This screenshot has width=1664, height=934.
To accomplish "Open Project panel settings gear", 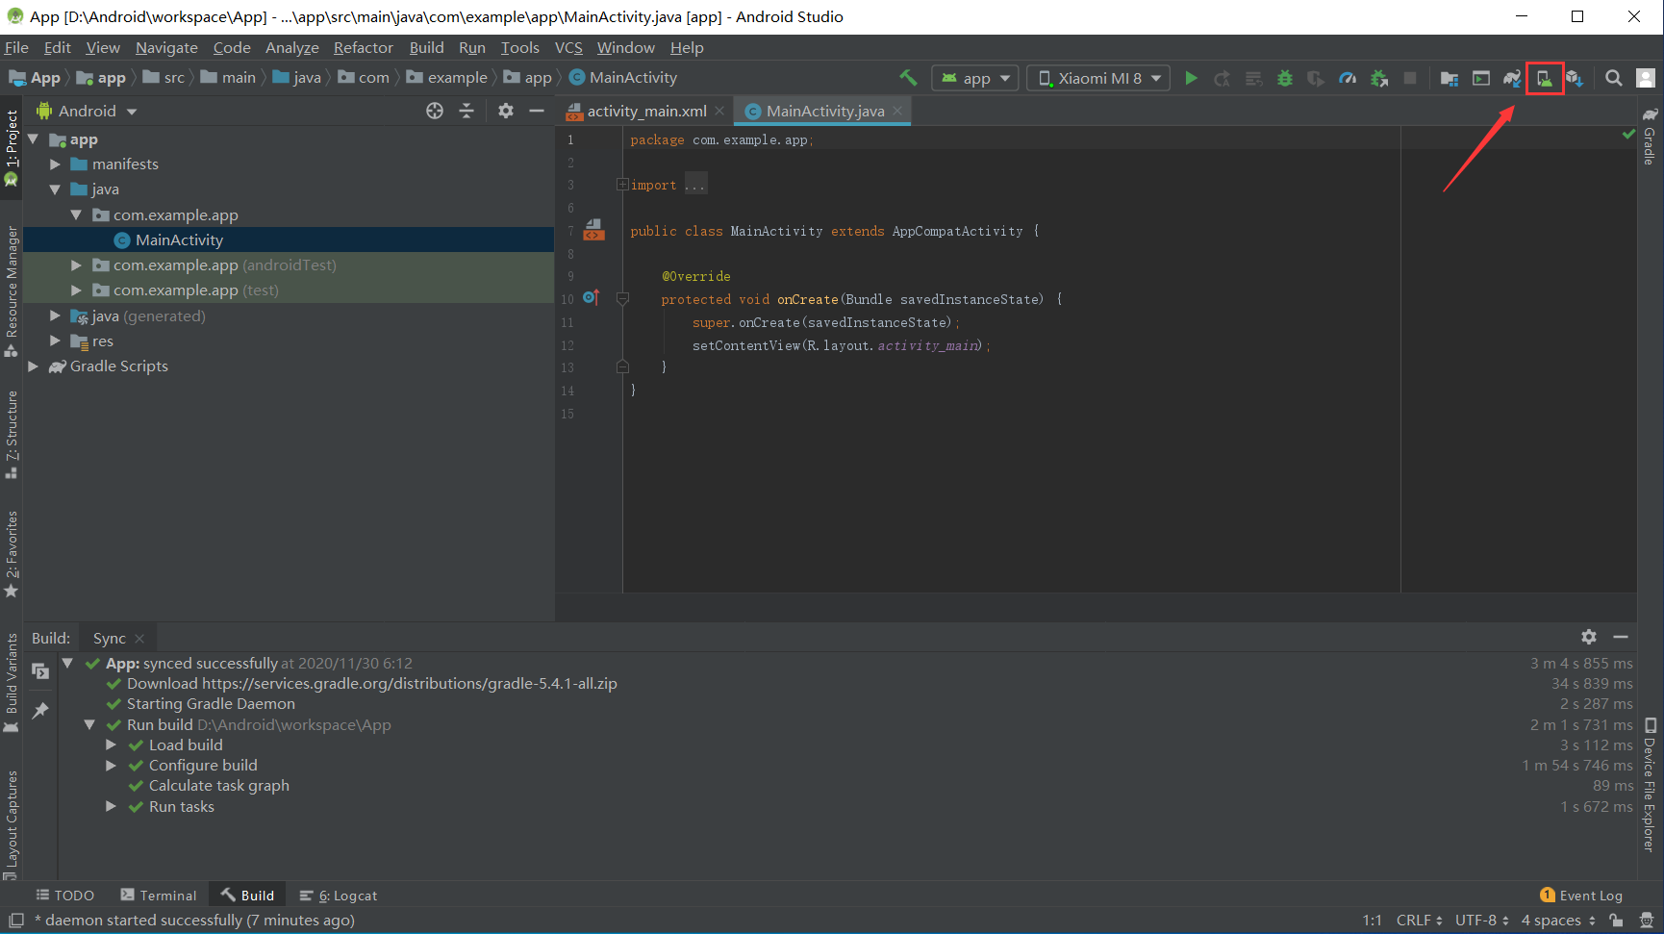I will [506, 112].
